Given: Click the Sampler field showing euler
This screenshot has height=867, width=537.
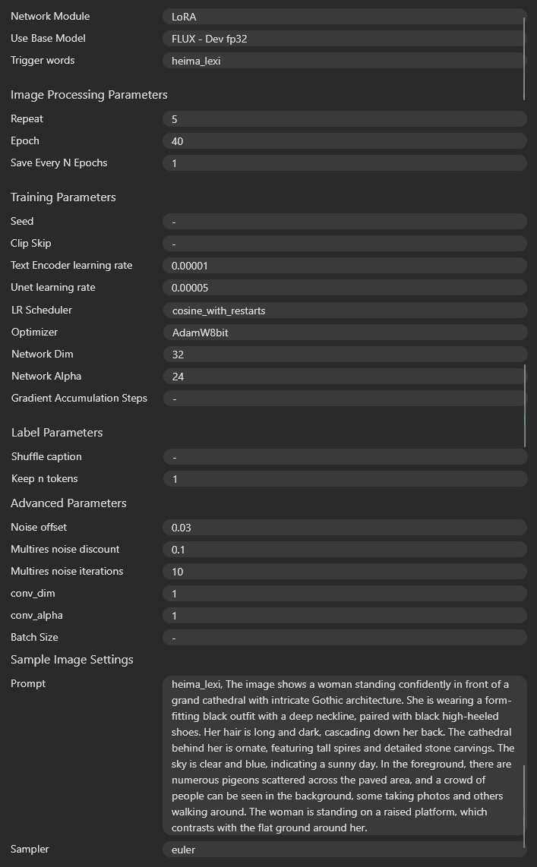Looking at the screenshot, I should click(345, 850).
